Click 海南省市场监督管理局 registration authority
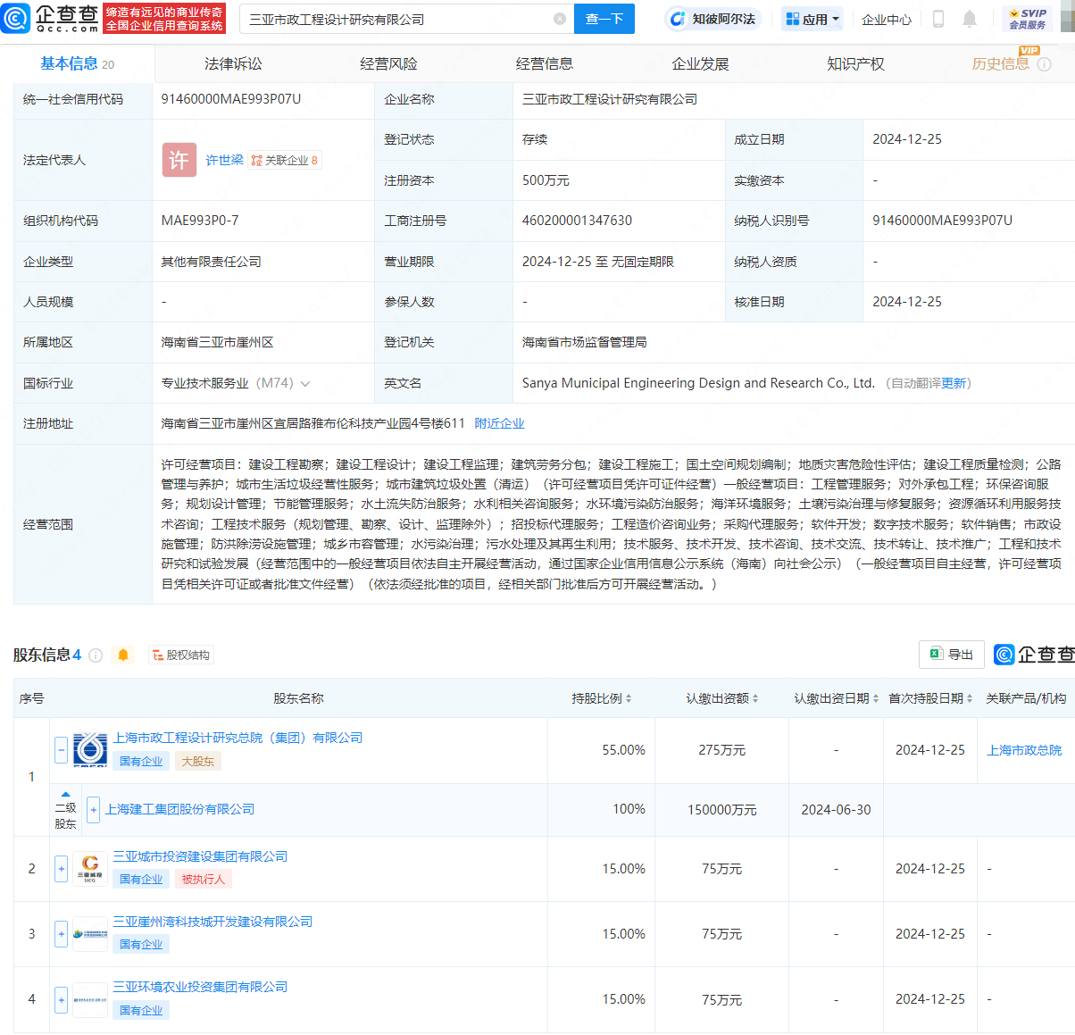Image resolution: width=1075 pixels, height=1035 pixels. click(584, 342)
